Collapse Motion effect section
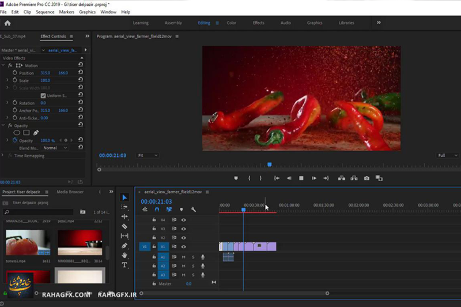Screen dimensions: 461x307 pos(3,65)
